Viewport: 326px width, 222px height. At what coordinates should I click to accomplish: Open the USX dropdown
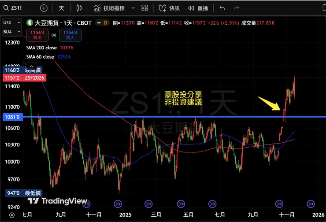(x=11, y=22)
